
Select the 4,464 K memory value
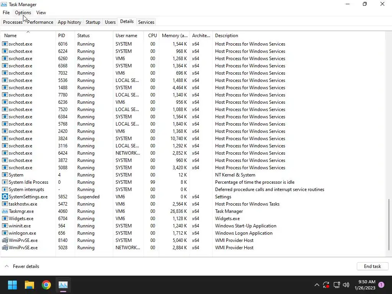(x=180, y=88)
